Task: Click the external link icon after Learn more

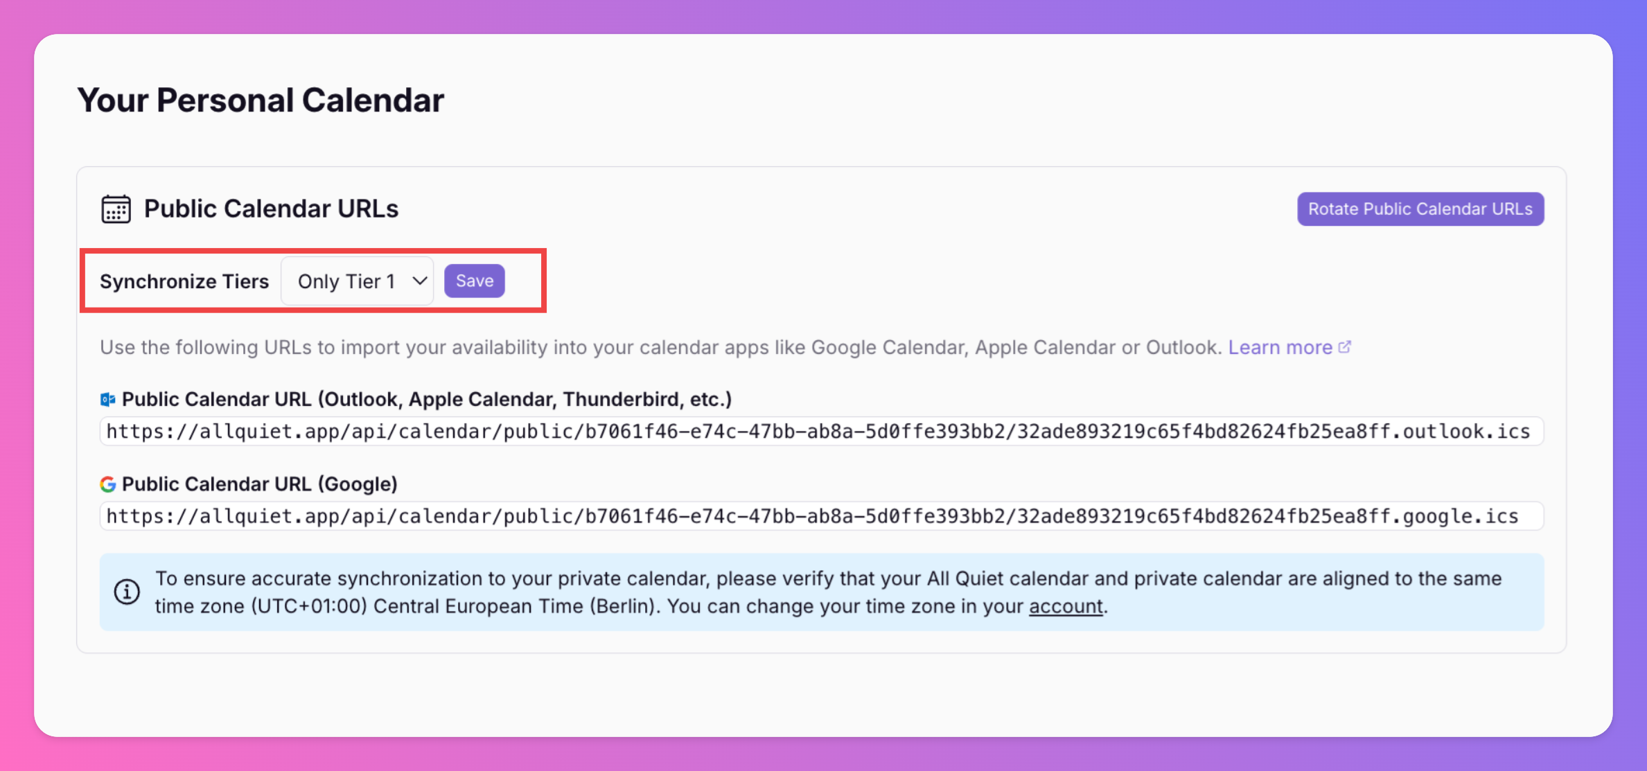Action: point(1345,347)
